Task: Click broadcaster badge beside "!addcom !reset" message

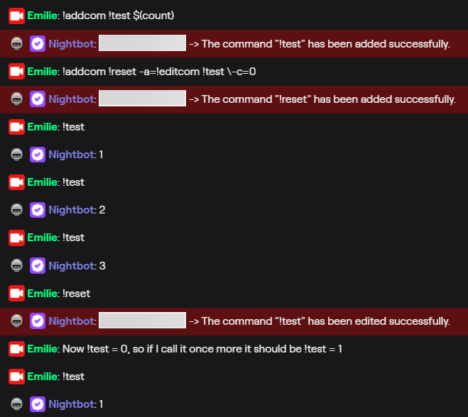Action: coord(16,72)
